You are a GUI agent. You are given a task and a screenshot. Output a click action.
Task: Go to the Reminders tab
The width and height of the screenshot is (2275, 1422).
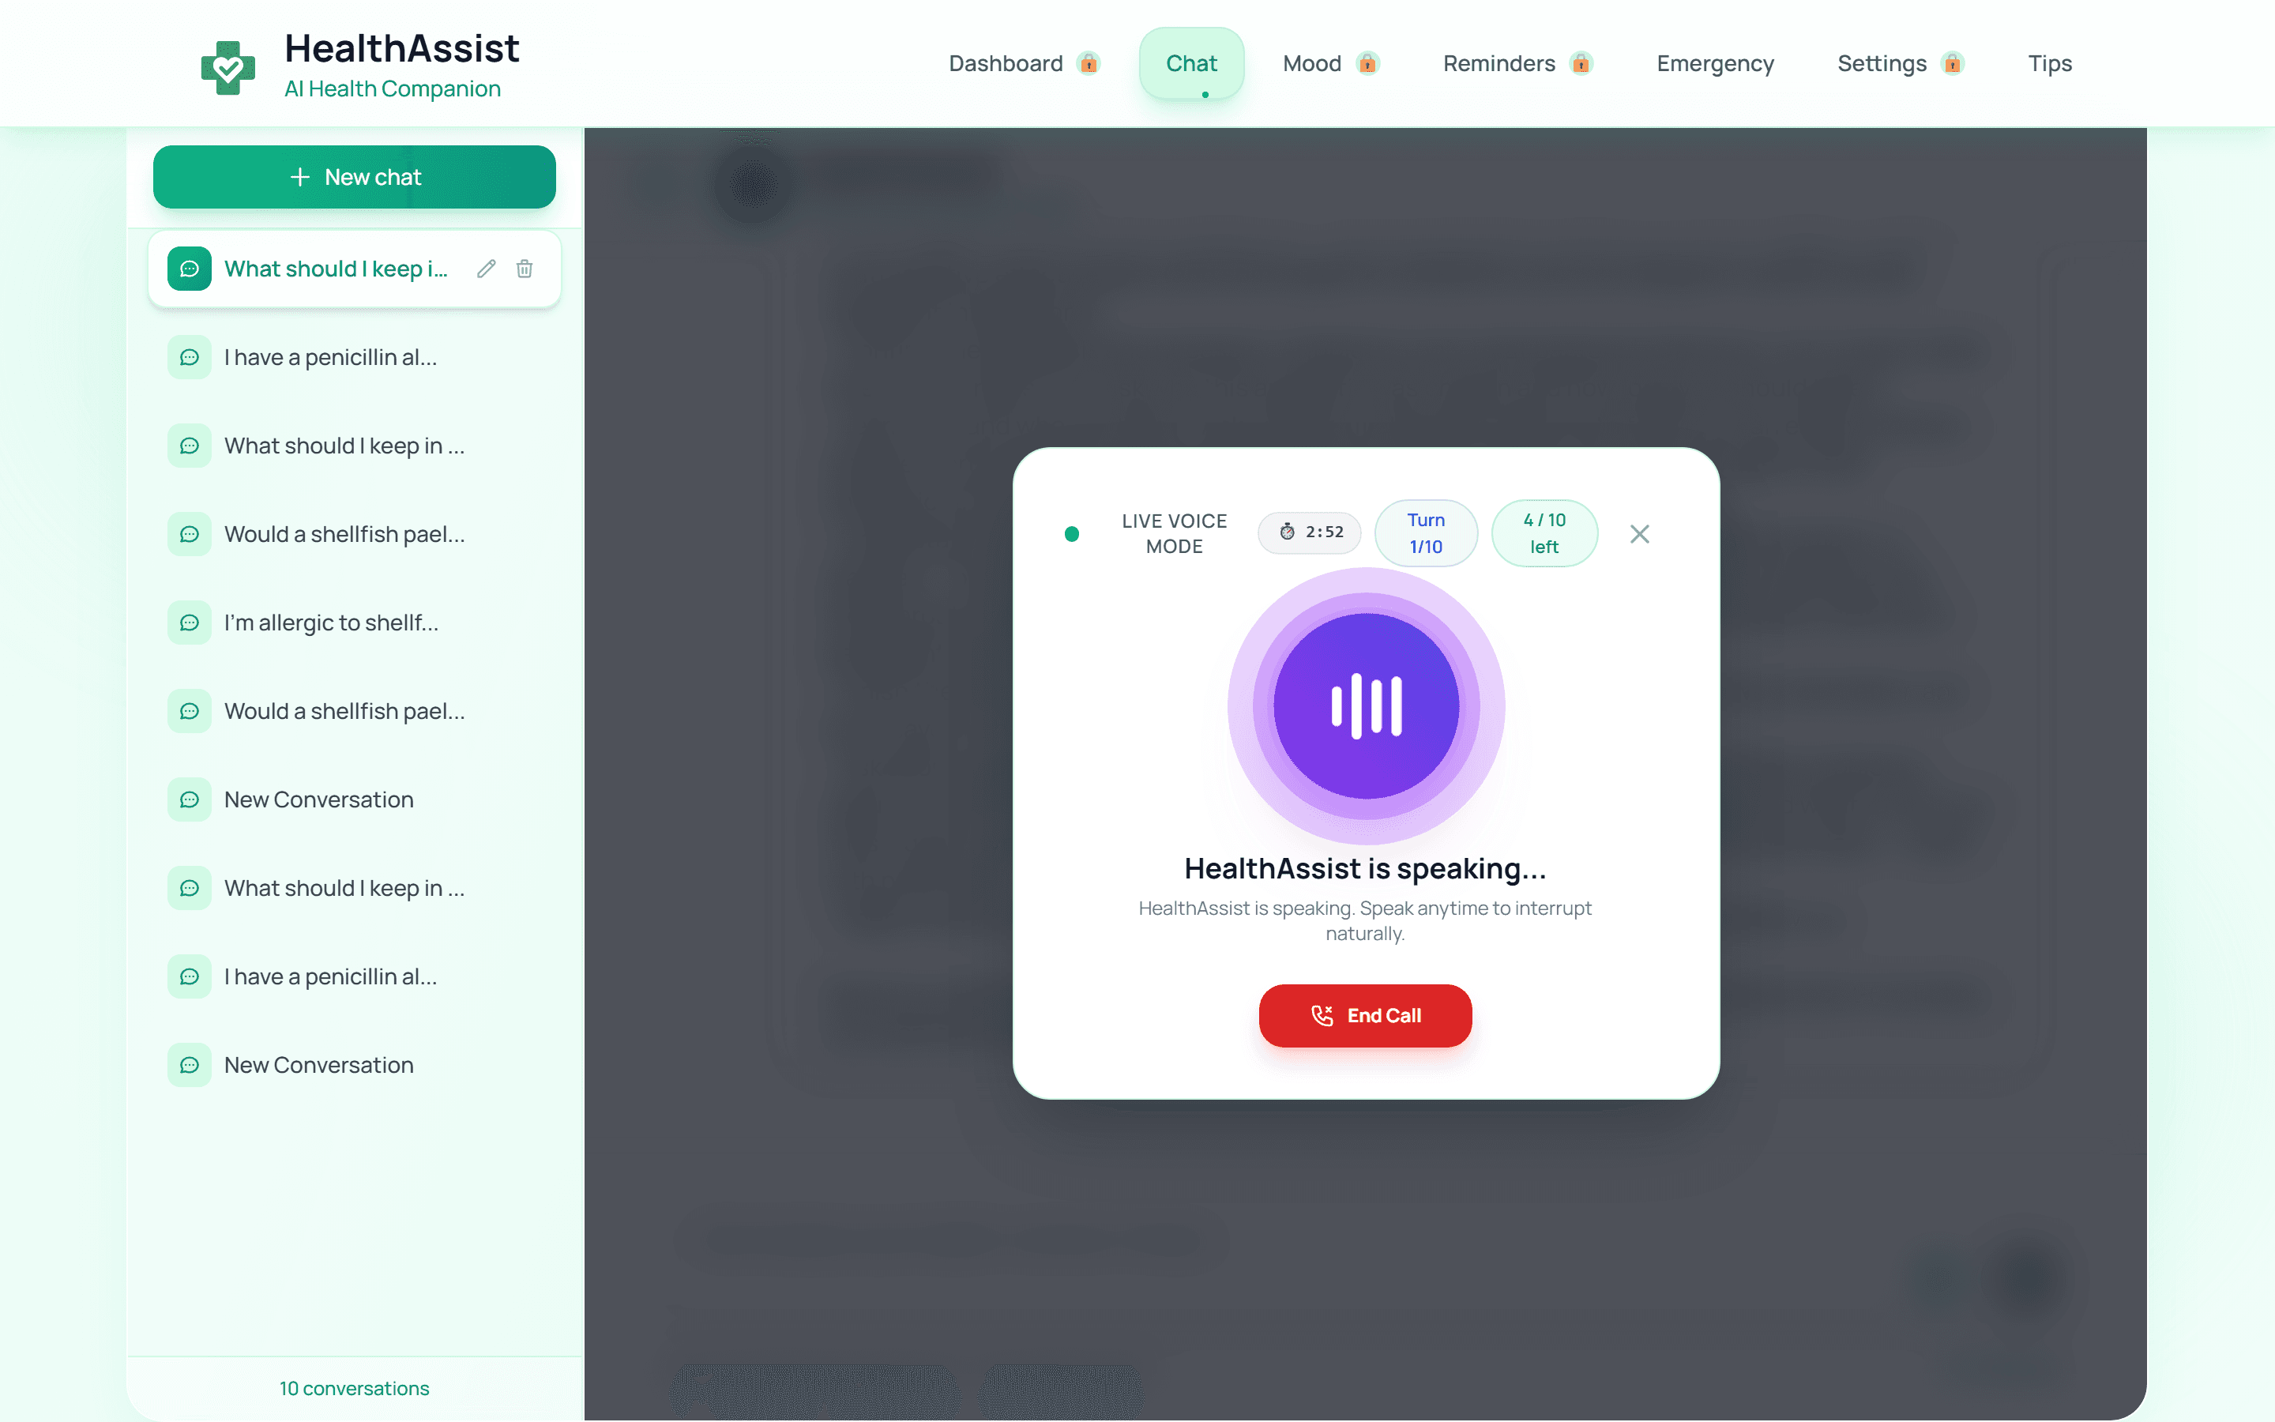click(x=1517, y=63)
